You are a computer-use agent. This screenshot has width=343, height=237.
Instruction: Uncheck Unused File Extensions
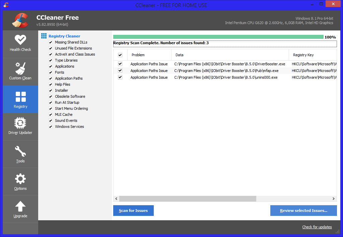tap(51, 48)
